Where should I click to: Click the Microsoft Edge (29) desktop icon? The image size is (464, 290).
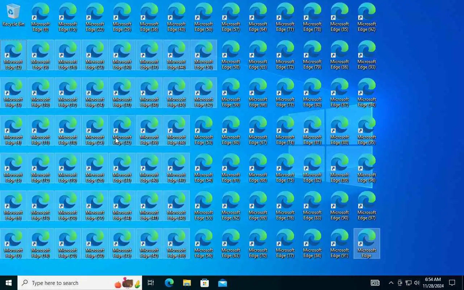(x=122, y=17)
